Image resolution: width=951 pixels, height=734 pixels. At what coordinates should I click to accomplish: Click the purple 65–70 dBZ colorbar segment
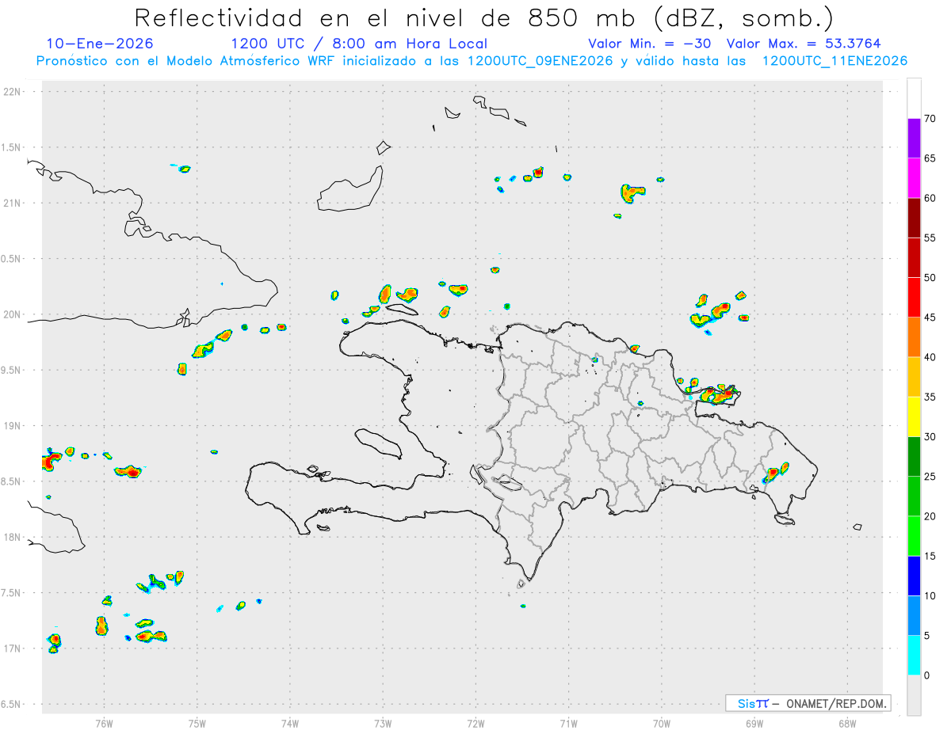click(x=914, y=139)
